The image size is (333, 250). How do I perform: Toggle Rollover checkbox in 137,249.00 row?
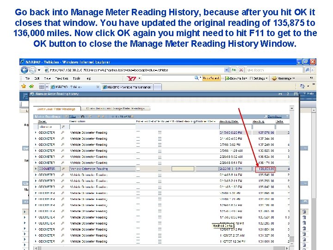160,145
